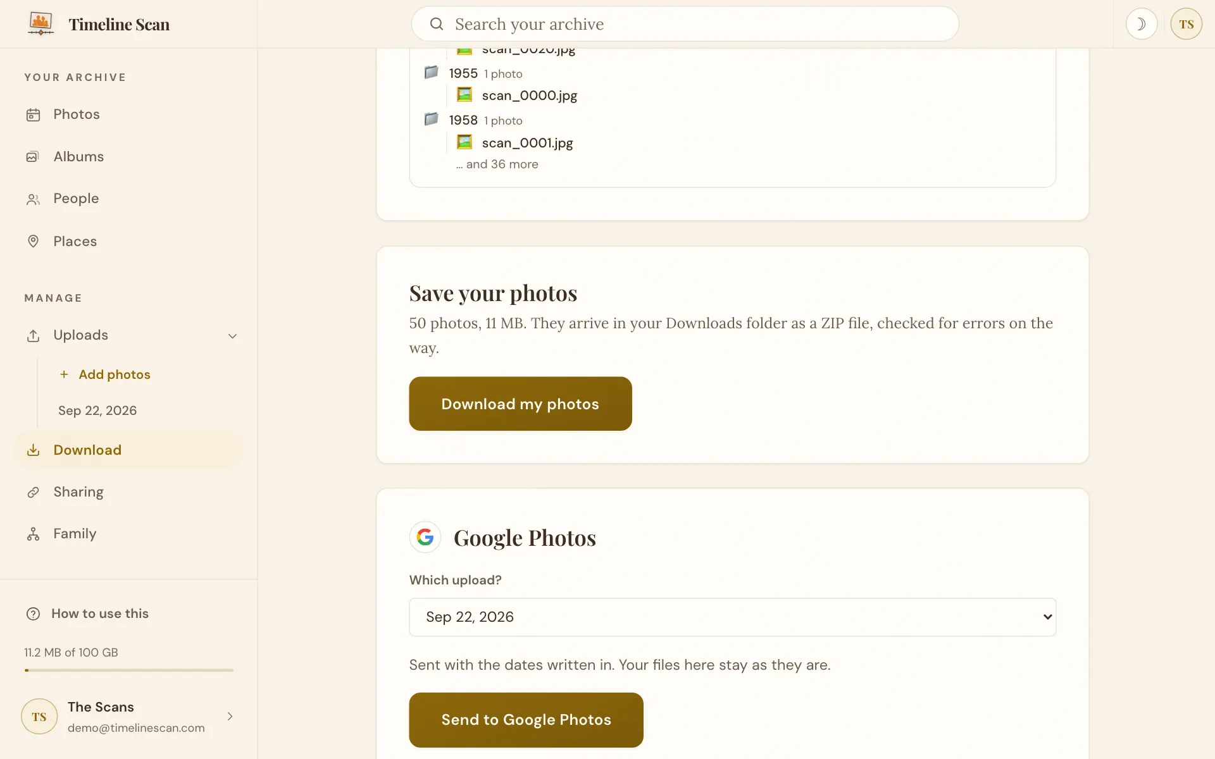Toggle dark mode moon icon

[1142, 24]
